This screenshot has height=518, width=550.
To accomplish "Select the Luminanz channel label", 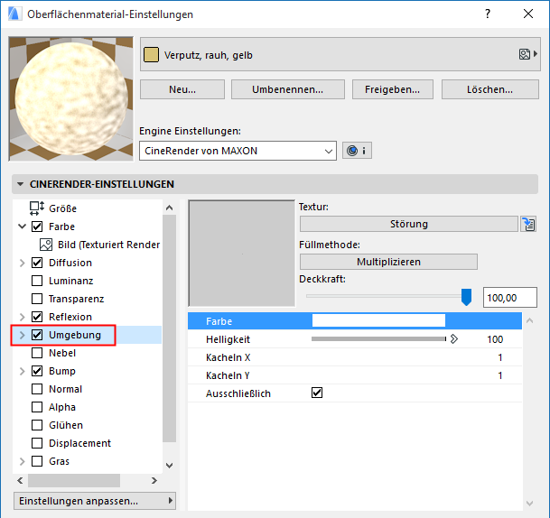I will pos(70,281).
